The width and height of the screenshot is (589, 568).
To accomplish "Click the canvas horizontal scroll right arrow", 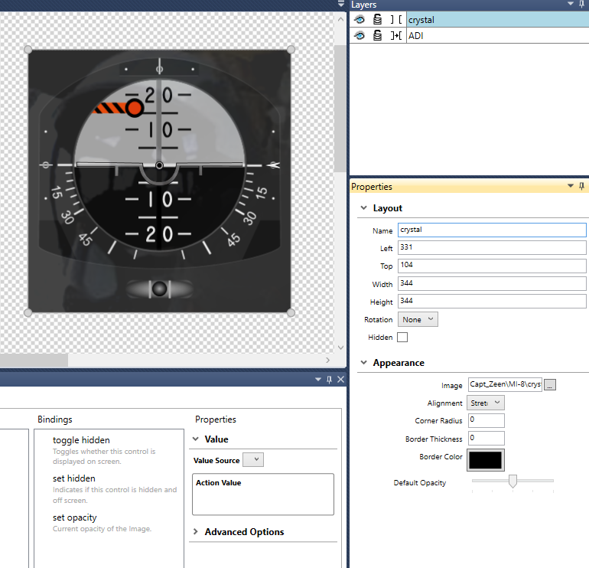I will (x=328, y=360).
